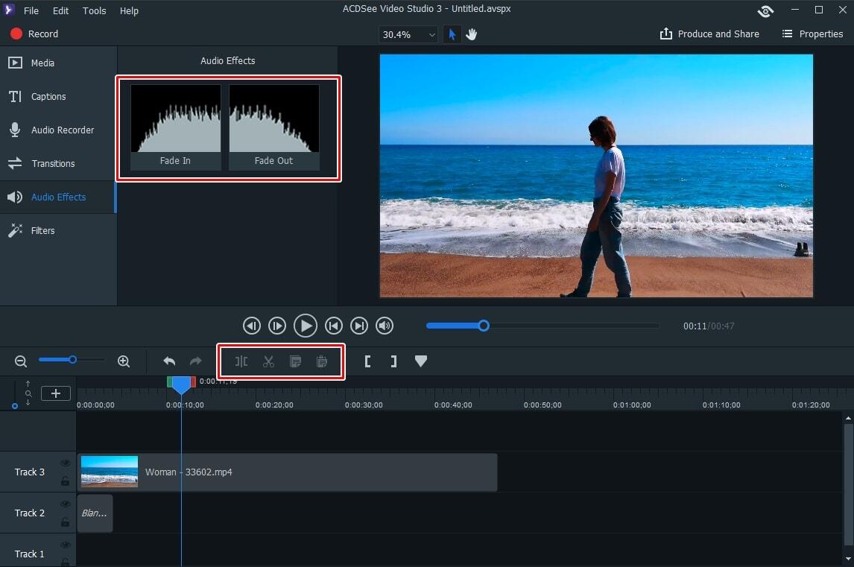Click the Produce and Share button
This screenshot has height=567, width=854.
point(709,34)
